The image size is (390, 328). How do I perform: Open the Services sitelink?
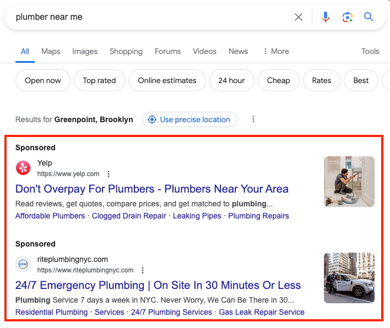(109, 312)
